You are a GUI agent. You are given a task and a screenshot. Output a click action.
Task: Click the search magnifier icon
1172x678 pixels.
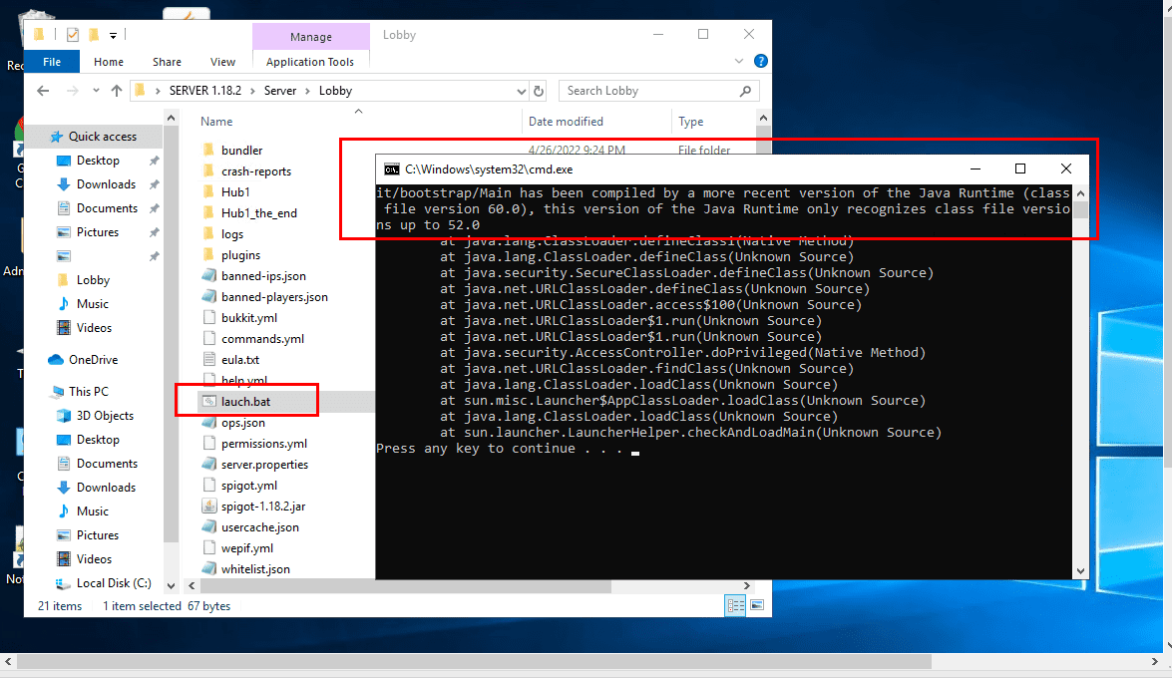pyautogui.click(x=745, y=91)
